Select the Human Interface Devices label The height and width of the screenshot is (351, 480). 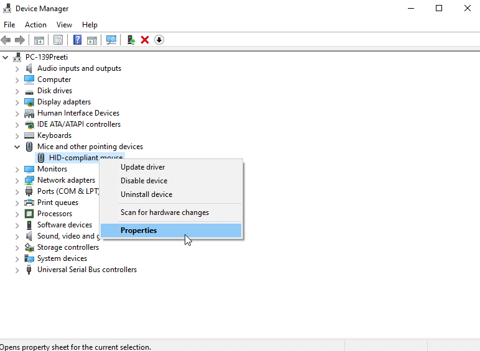tap(78, 113)
